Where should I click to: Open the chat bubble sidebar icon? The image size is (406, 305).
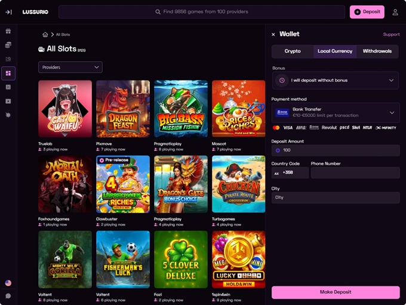(x=8, y=295)
